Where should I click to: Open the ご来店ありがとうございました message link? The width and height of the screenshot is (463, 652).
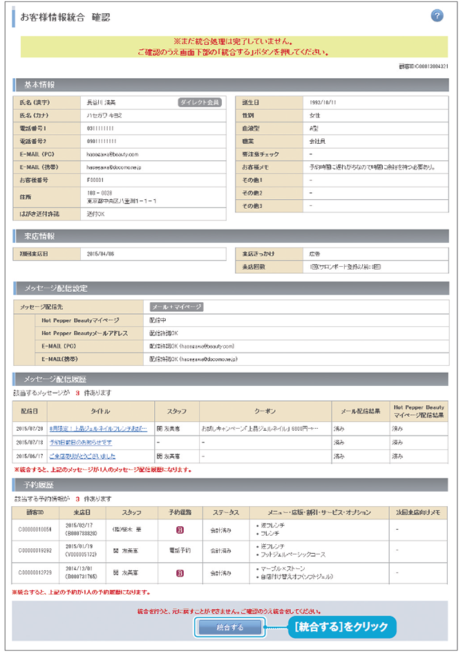click(x=82, y=456)
